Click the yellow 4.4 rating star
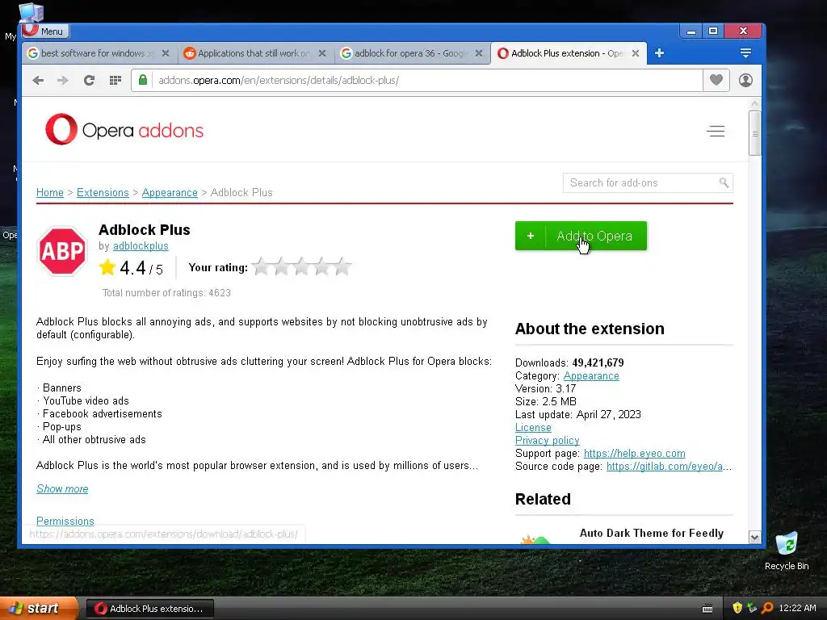Screen dimensions: 827x620 pos(107,267)
